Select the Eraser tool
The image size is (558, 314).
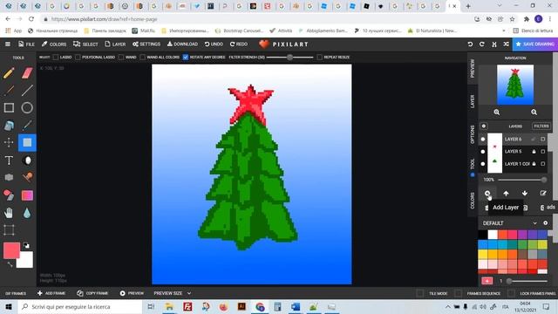pyautogui.click(x=27, y=73)
